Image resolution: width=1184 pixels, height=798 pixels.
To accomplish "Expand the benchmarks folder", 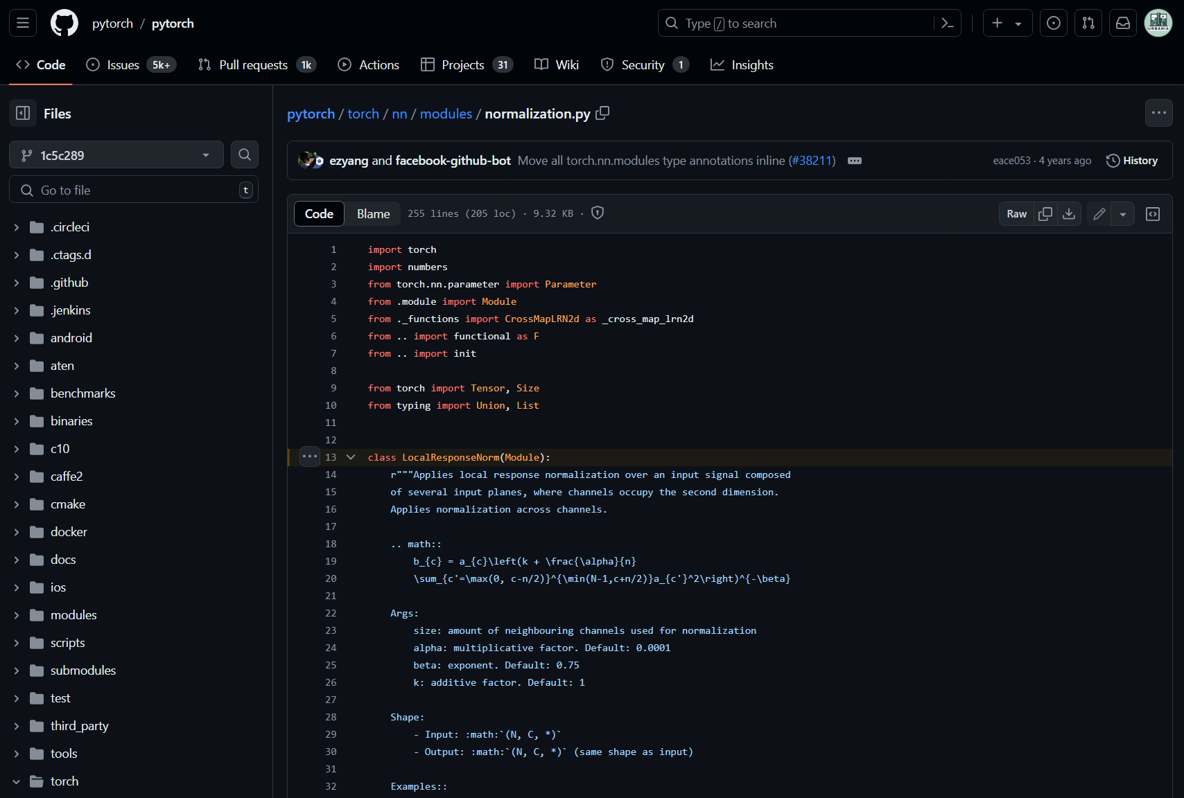I will point(17,393).
